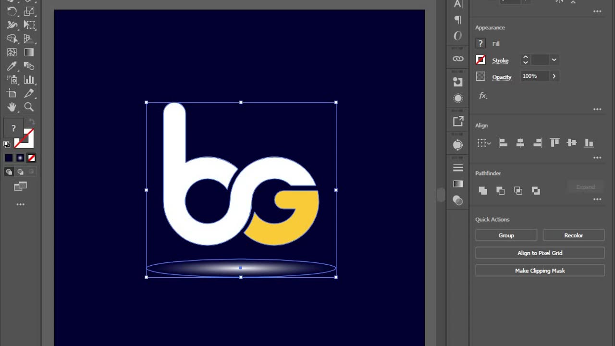Select the Scale tool in the toolbar
This screenshot has width=615, height=346.
click(29, 11)
